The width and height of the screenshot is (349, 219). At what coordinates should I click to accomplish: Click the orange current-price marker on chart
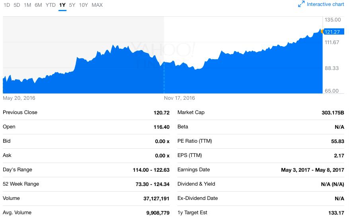pos(322,31)
